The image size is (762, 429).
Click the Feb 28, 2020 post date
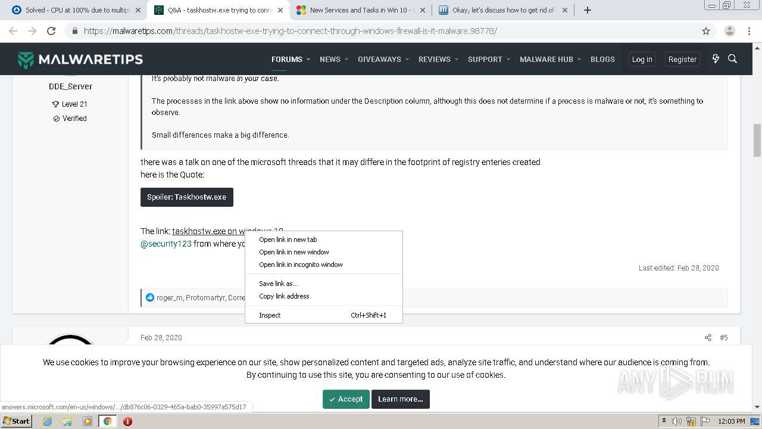(161, 337)
